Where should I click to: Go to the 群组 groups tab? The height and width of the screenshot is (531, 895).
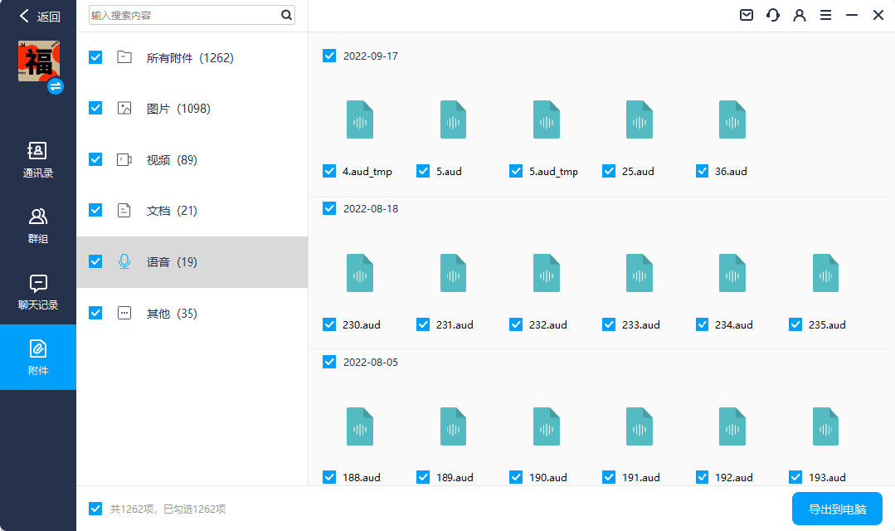tap(38, 226)
